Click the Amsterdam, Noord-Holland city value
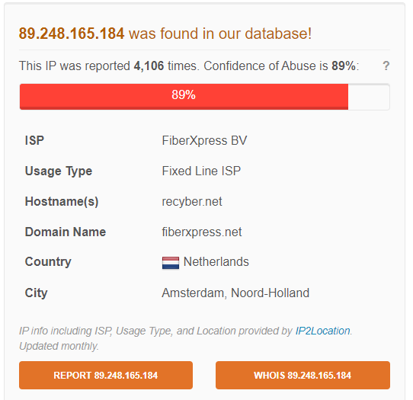Viewport: 413px width, 400px height. [235, 293]
